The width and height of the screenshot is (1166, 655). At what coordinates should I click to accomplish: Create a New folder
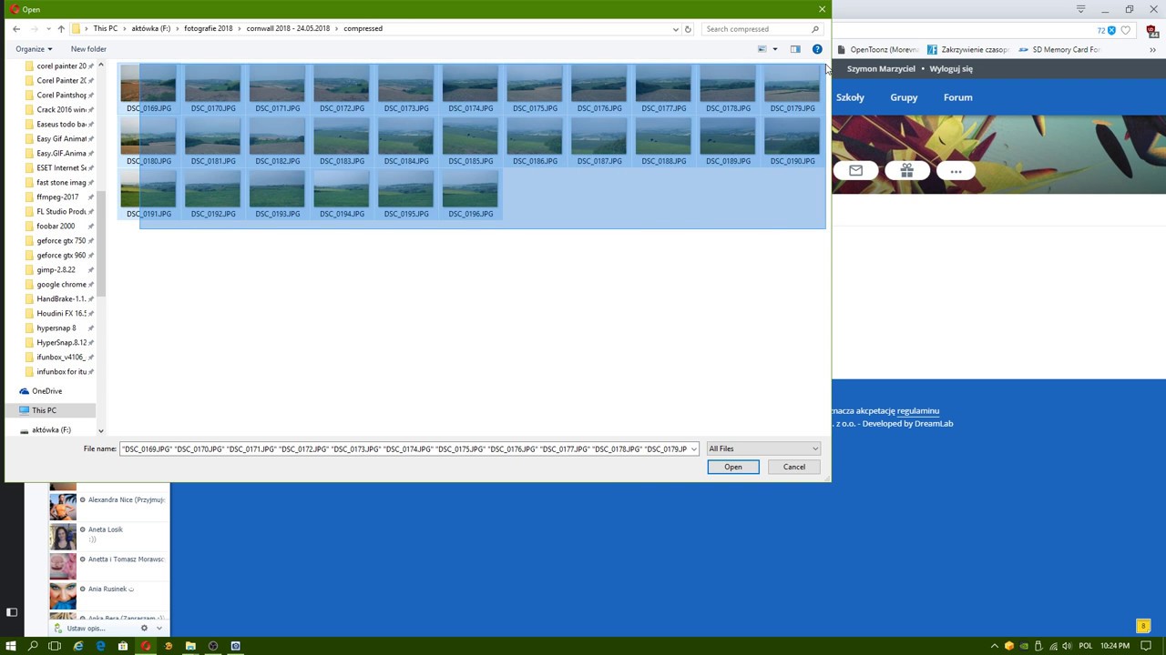[x=88, y=49]
